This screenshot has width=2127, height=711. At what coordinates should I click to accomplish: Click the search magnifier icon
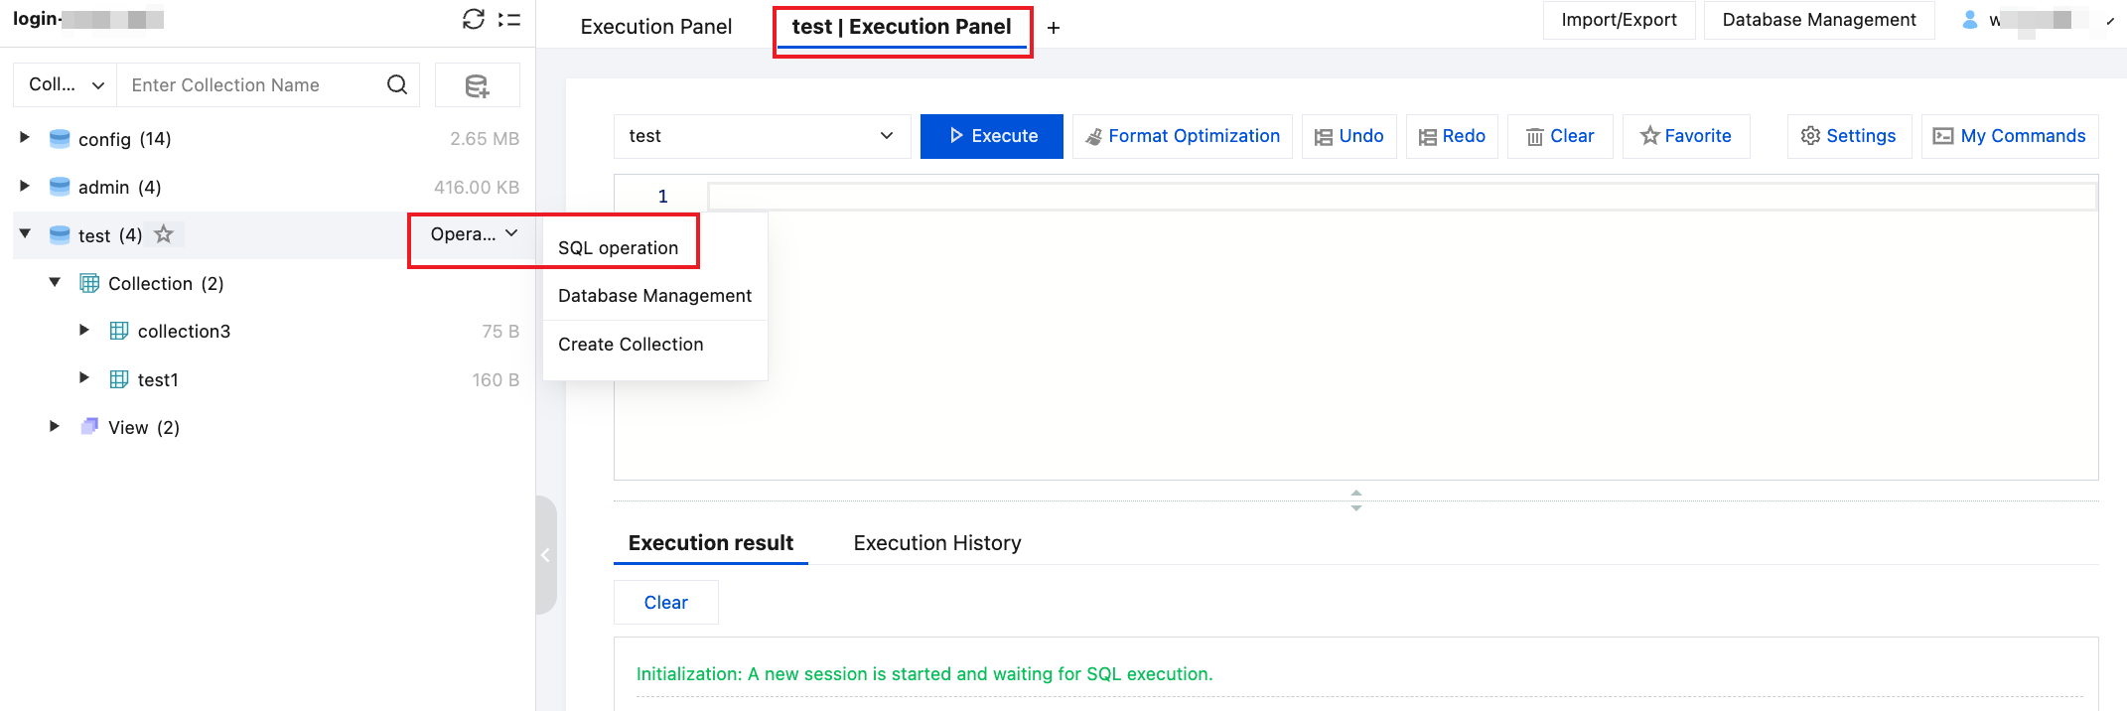[x=397, y=84]
